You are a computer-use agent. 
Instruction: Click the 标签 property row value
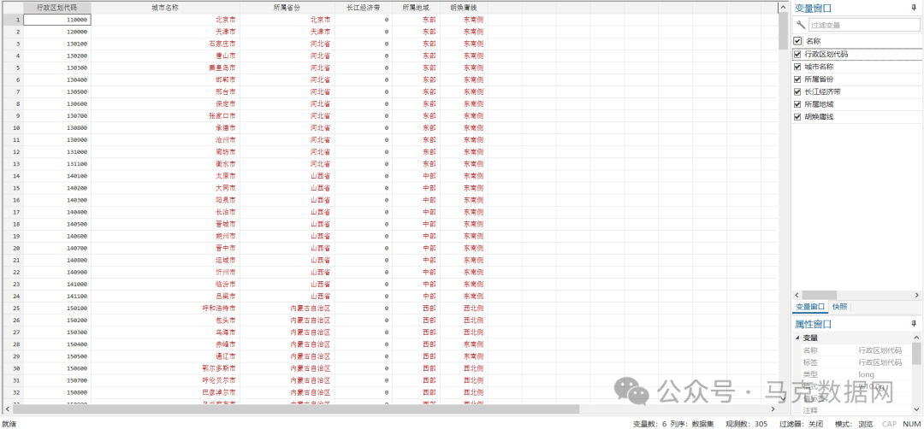point(884,362)
